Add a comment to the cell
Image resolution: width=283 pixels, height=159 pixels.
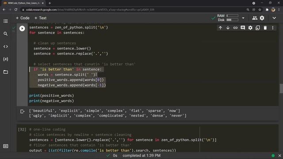[243, 28]
